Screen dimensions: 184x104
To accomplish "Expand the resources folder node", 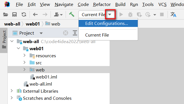I will click(x=24, y=55).
